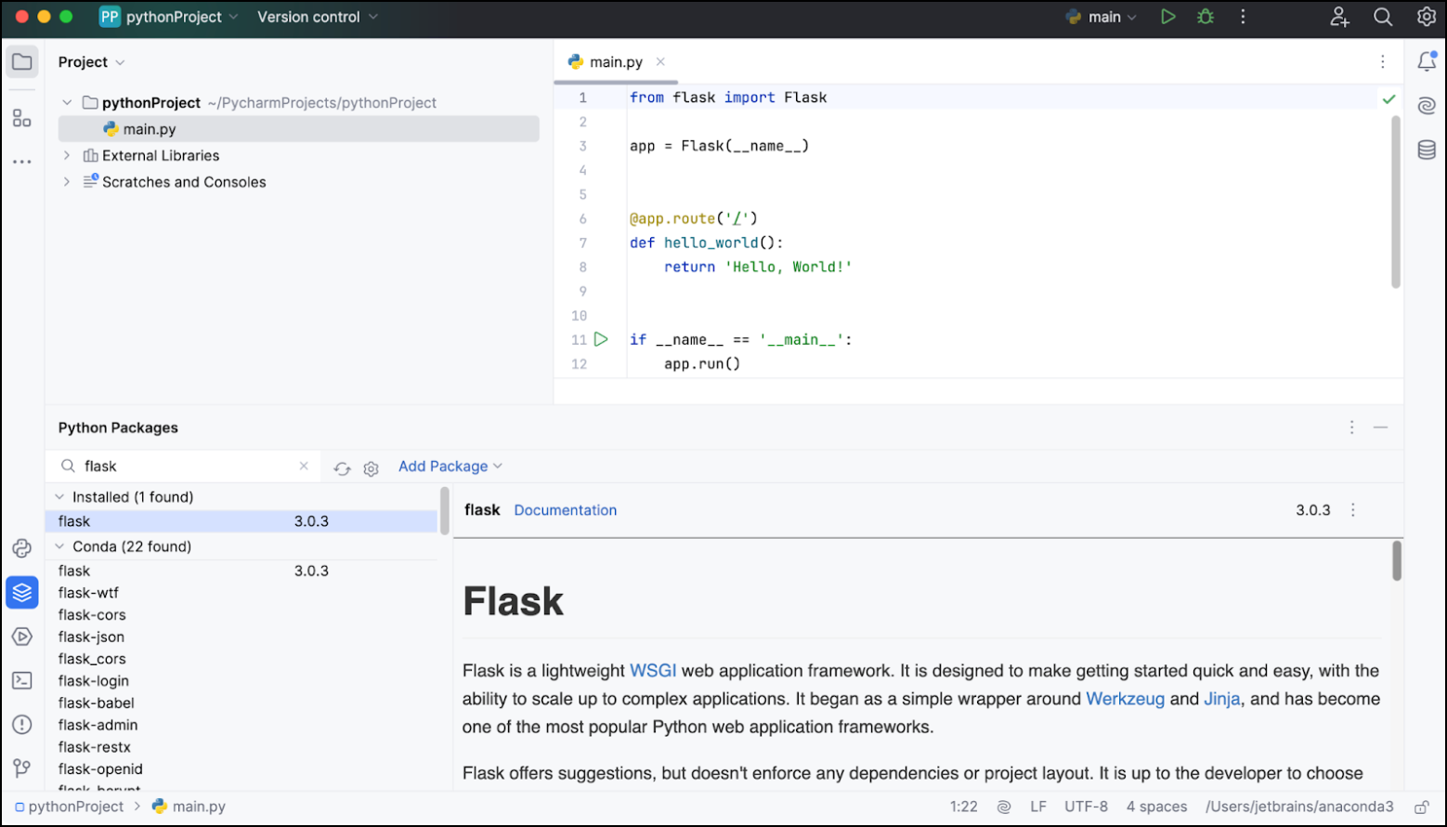Open the Terminal tool window
Screen dimensions: 1447x827
coord(21,680)
